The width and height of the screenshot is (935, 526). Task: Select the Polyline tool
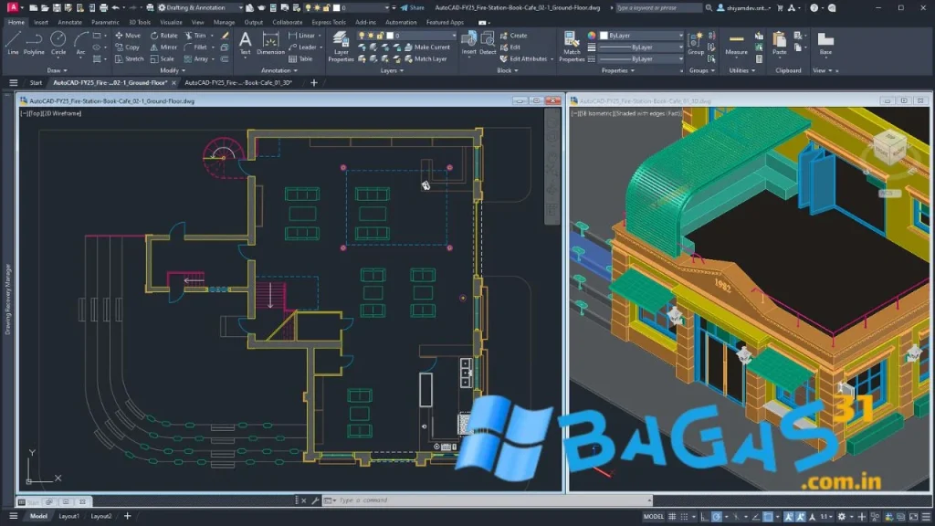34,44
